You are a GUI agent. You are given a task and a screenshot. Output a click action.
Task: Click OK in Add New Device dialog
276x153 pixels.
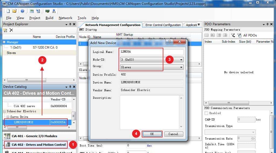[152, 134]
